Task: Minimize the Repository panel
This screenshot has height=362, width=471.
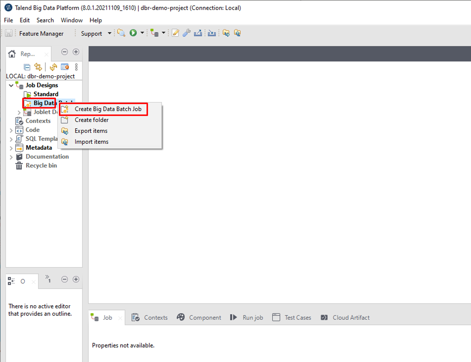Action: pyautogui.click(x=65, y=52)
